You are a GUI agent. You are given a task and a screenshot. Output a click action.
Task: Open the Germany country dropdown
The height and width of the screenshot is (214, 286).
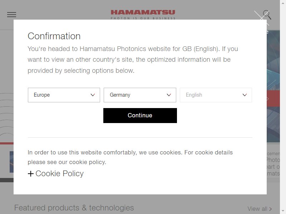[140, 95]
